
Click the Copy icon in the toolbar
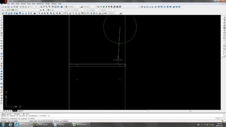click(23, 7)
